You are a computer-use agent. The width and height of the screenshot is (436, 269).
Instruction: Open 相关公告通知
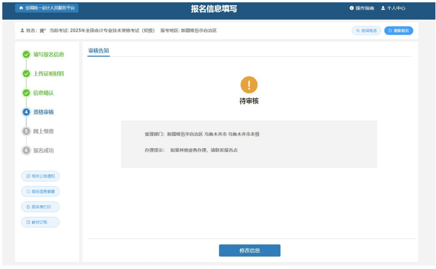(41, 176)
